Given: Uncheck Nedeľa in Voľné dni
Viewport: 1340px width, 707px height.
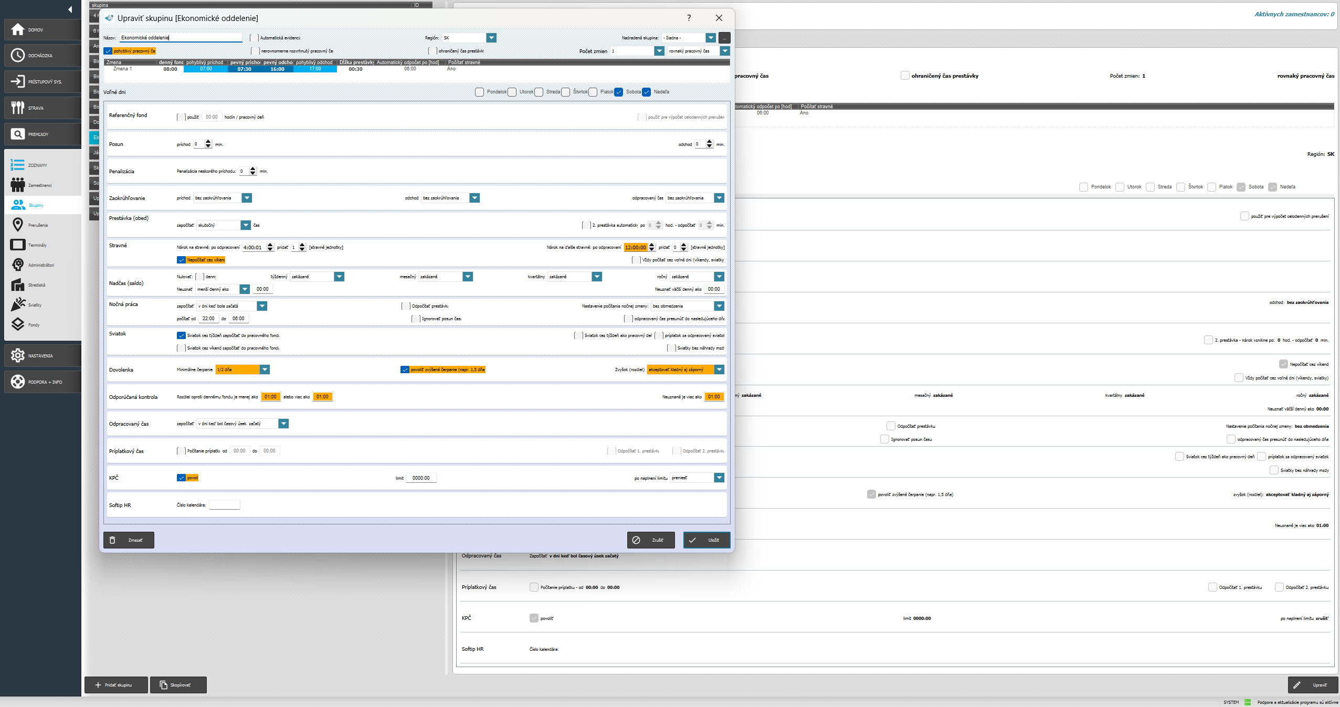Looking at the screenshot, I should pos(647,92).
